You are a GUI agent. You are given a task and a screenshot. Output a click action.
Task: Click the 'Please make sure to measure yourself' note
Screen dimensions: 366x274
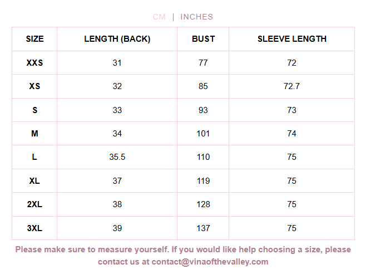[183, 256]
